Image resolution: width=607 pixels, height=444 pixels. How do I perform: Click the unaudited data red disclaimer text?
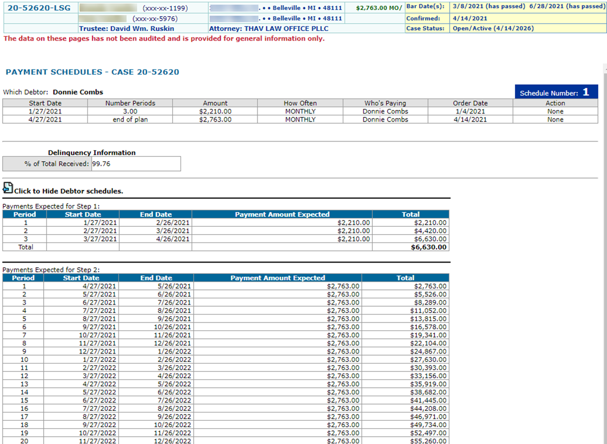(164, 38)
